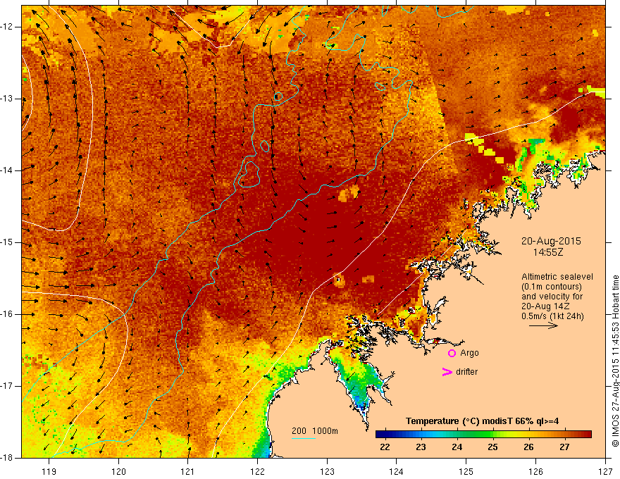The image size is (620, 479).
Task: Click the color bar tick label 25
Action: [492, 447]
